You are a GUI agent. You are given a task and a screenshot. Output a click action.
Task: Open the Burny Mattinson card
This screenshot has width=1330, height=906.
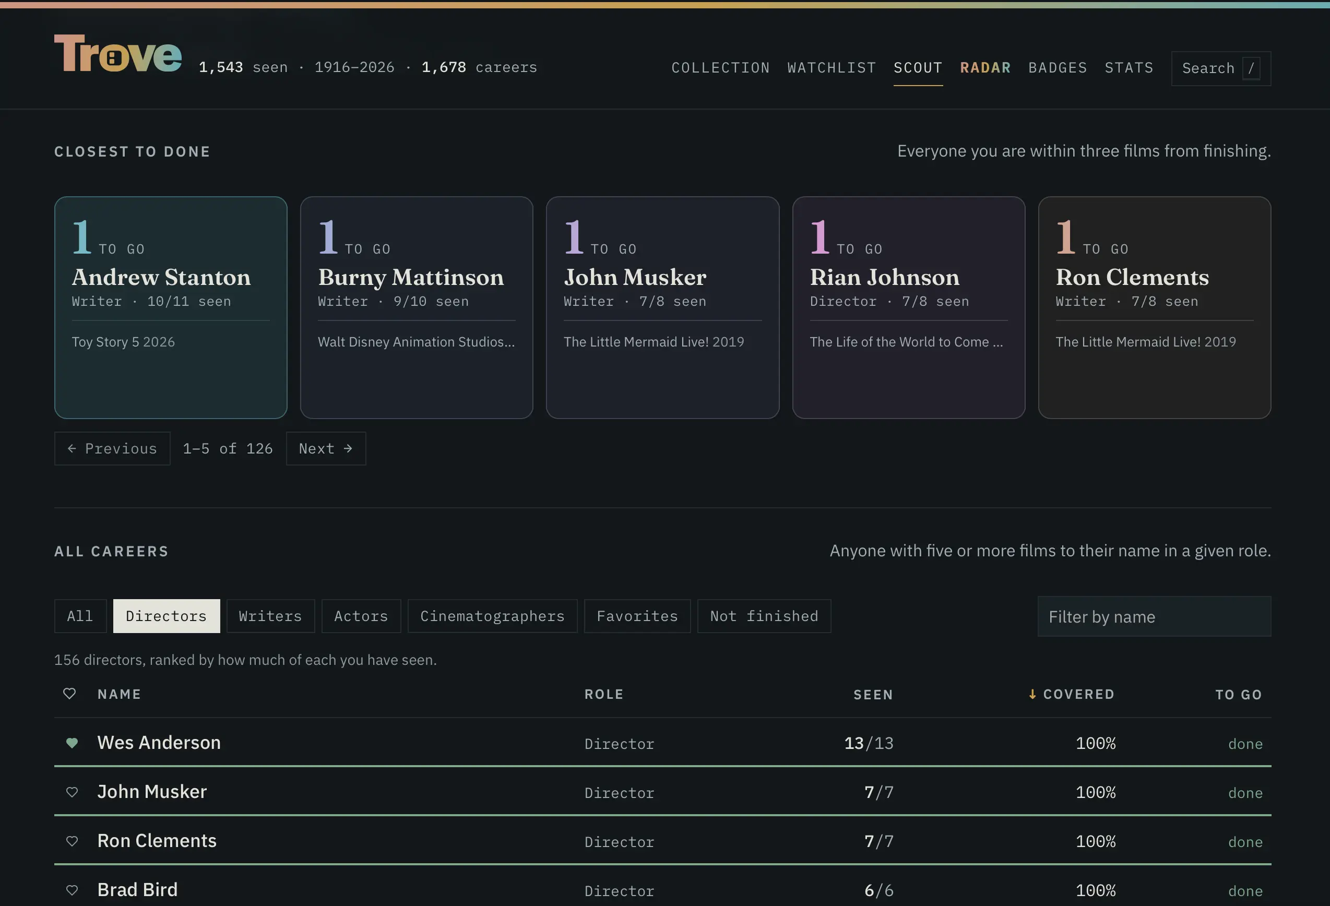tap(417, 307)
